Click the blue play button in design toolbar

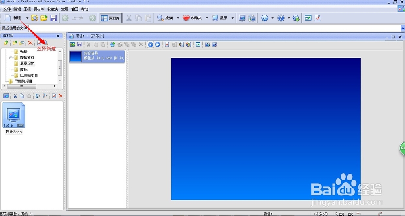point(157,44)
